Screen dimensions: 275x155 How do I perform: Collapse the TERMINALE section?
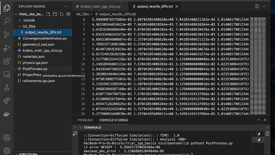pyautogui.click(x=81, y=127)
